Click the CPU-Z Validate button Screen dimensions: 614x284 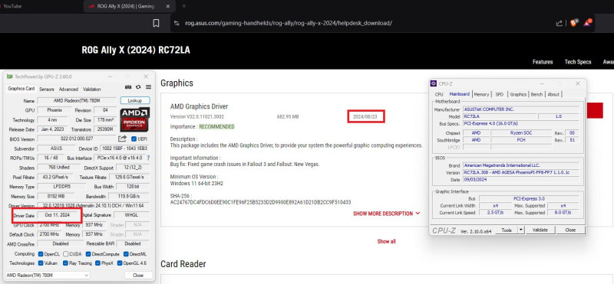(x=540, y=230)
